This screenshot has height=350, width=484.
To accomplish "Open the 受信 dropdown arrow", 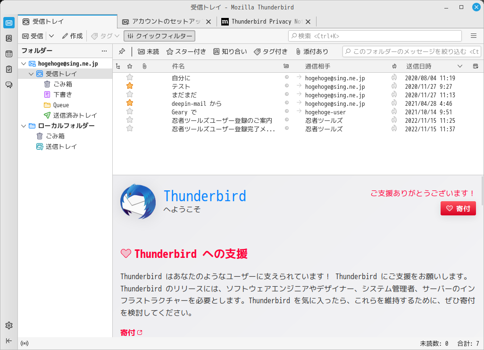I will tap(51, 36).
